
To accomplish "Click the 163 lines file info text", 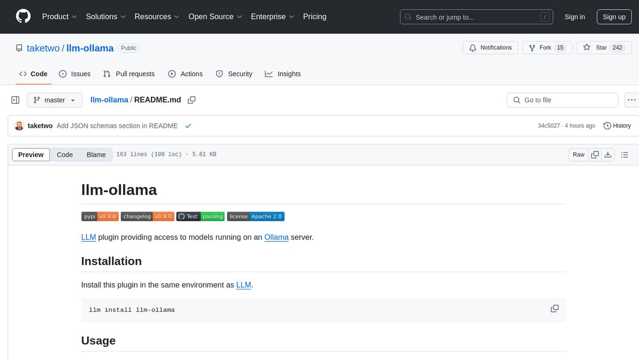I will tap(166, 155).
